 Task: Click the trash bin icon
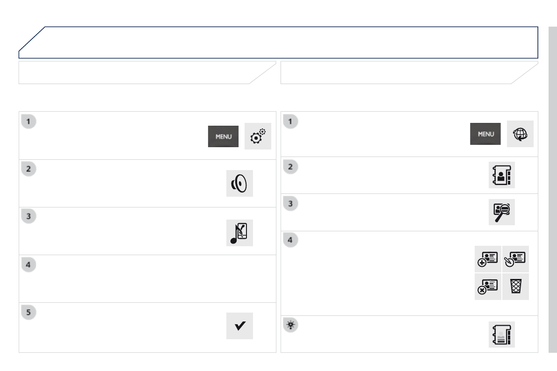[516, 286]
